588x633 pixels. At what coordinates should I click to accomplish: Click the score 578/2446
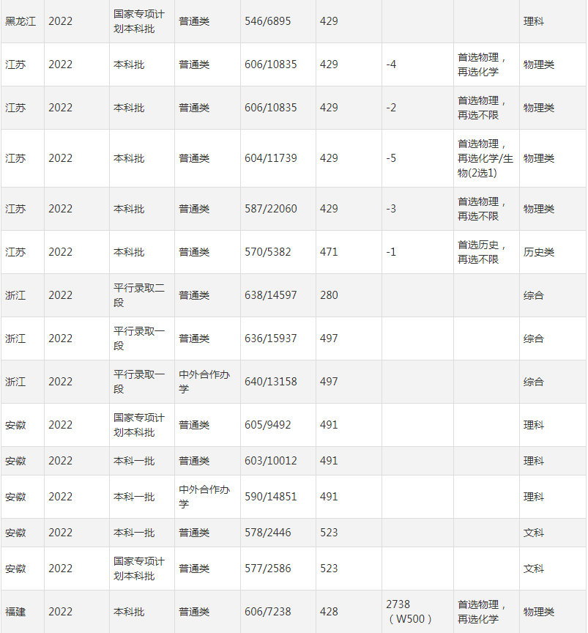pos(267,533)
